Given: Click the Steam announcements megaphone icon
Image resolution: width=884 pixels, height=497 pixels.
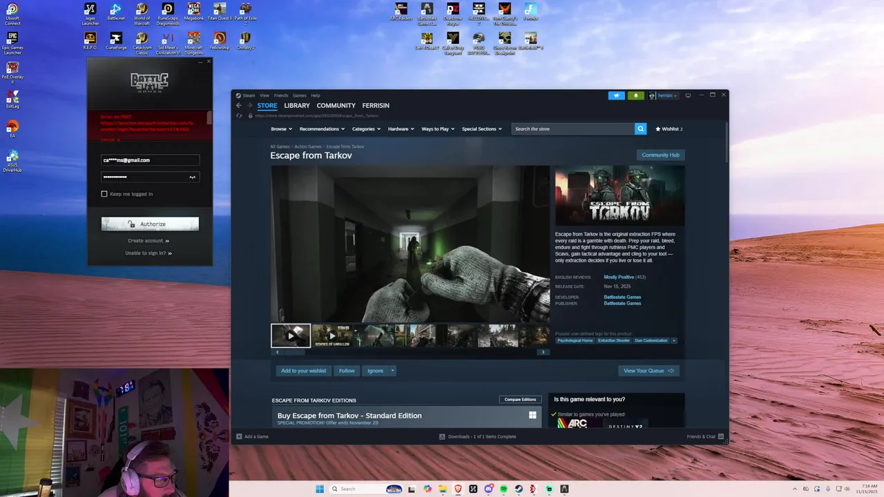Looking at the screenshot, I should click(x=616, y=95).
